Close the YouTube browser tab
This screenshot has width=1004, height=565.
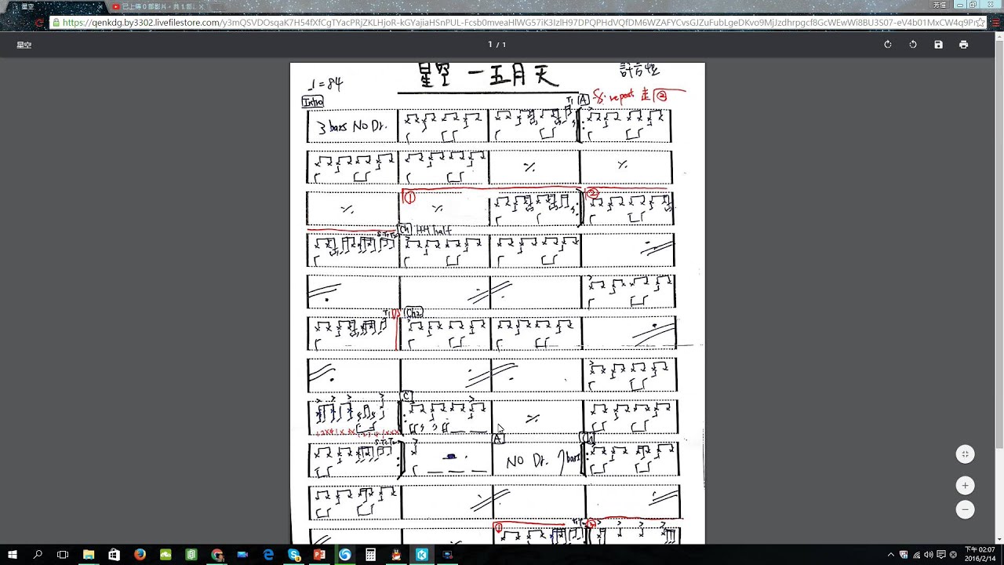coord(201,6)
